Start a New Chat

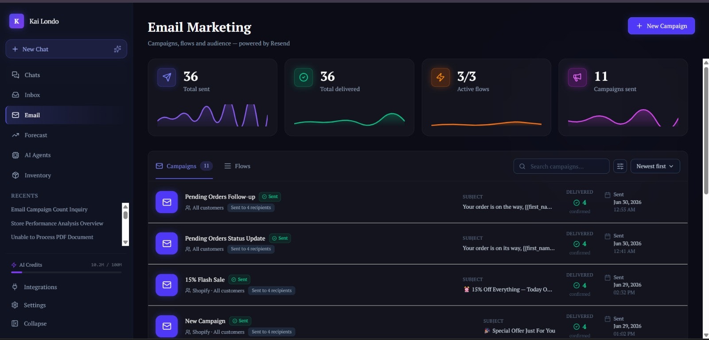coord(66,49)
